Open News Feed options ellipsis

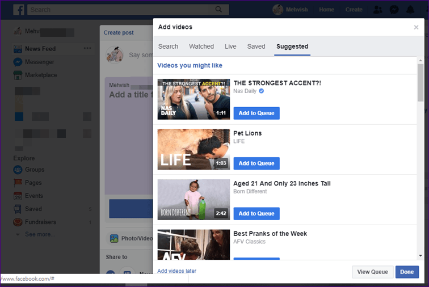click(x=87, y=48)
